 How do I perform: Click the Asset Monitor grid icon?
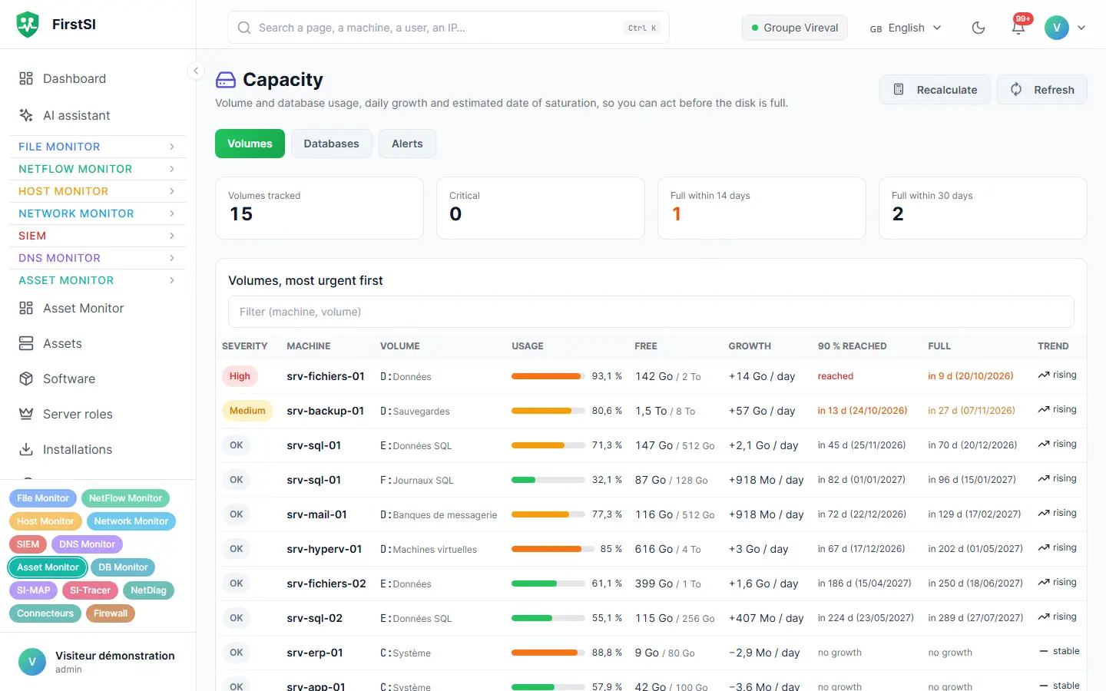[x=26, y=308]
